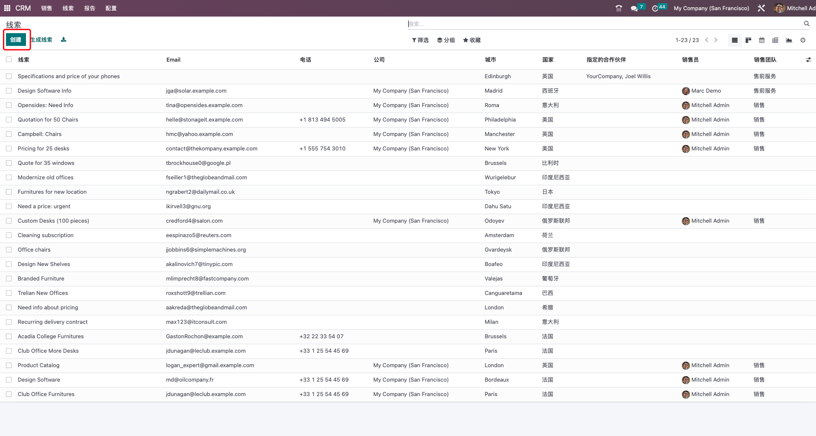Click the Canguaretama city cell
The height and width of the screenshot is (436, 816).
[503, 293]
